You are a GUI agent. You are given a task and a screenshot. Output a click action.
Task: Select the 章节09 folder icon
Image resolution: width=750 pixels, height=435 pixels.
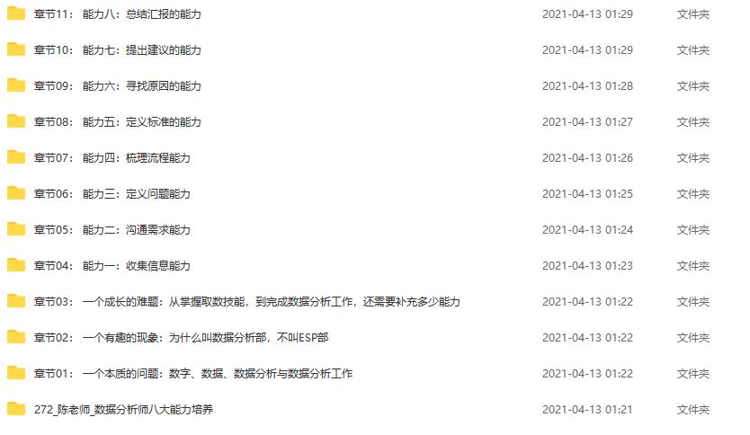click(x=16, y=85)
